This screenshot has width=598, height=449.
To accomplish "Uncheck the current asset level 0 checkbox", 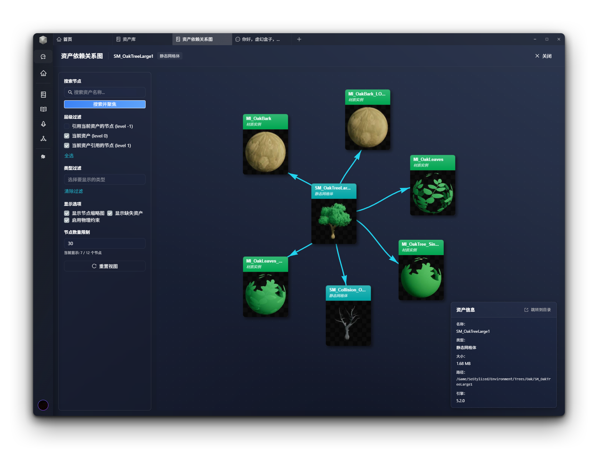I will (x=67, y=136).
